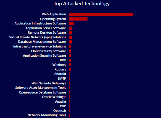Select the Infrastructure-as-a-service Solutions label

click(40, 46)
